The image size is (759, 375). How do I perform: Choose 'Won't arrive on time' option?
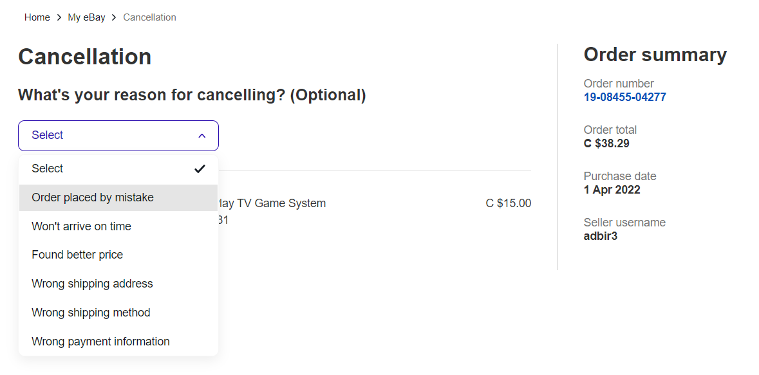pos(81,226)
